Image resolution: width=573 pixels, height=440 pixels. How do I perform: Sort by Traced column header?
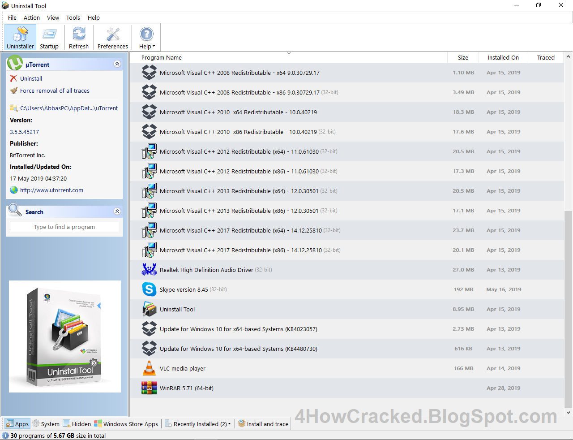click(546, 57)
